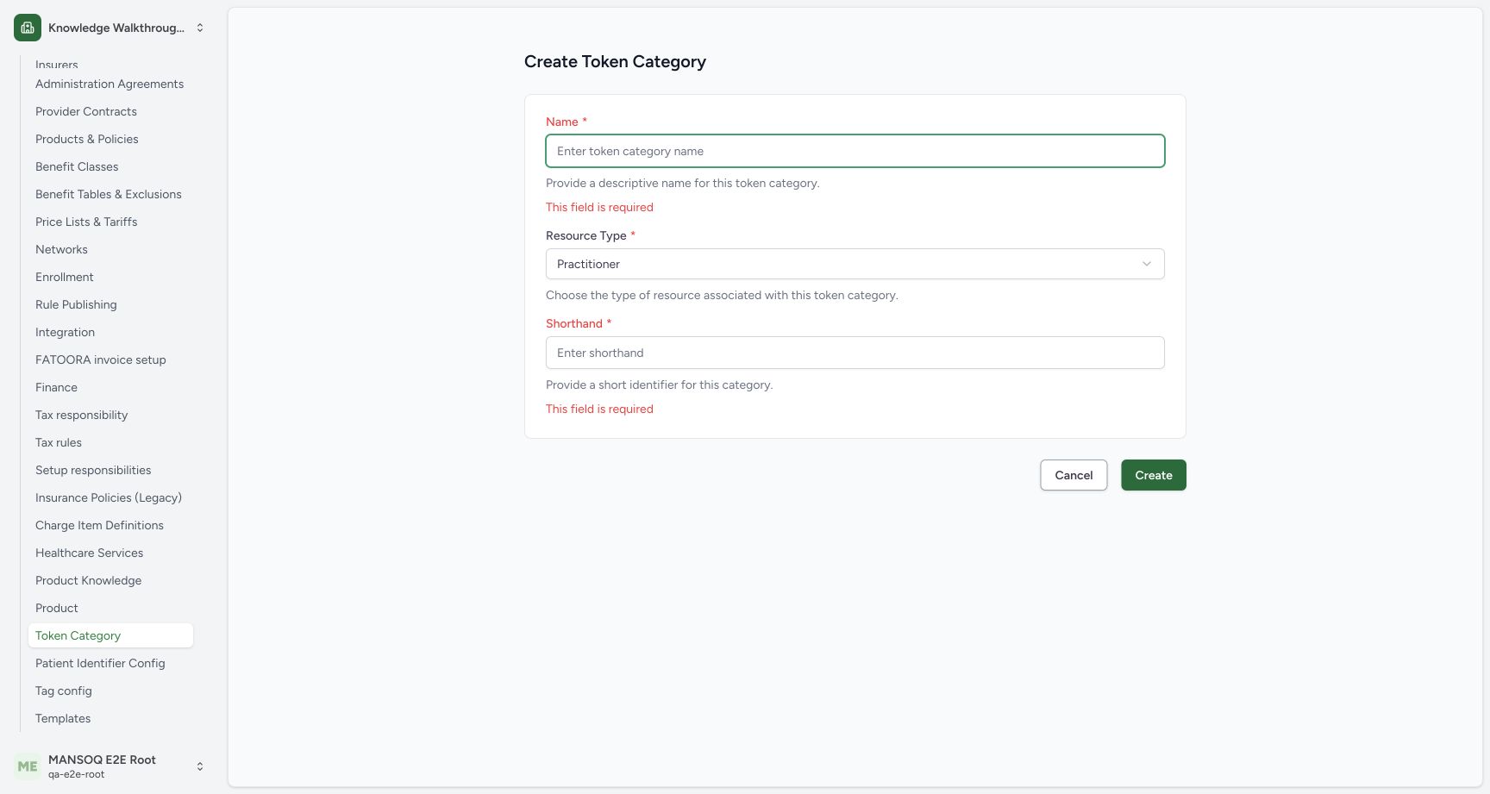Click the ME user avatar
1490x794 pixels.
pyautogui.click(x=28, y=766)
